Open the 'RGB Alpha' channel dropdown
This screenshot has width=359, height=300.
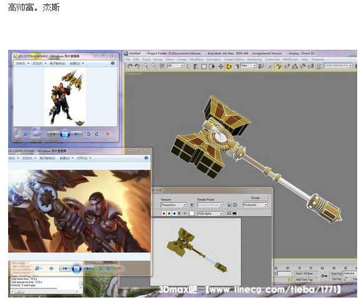pos(210,213)
